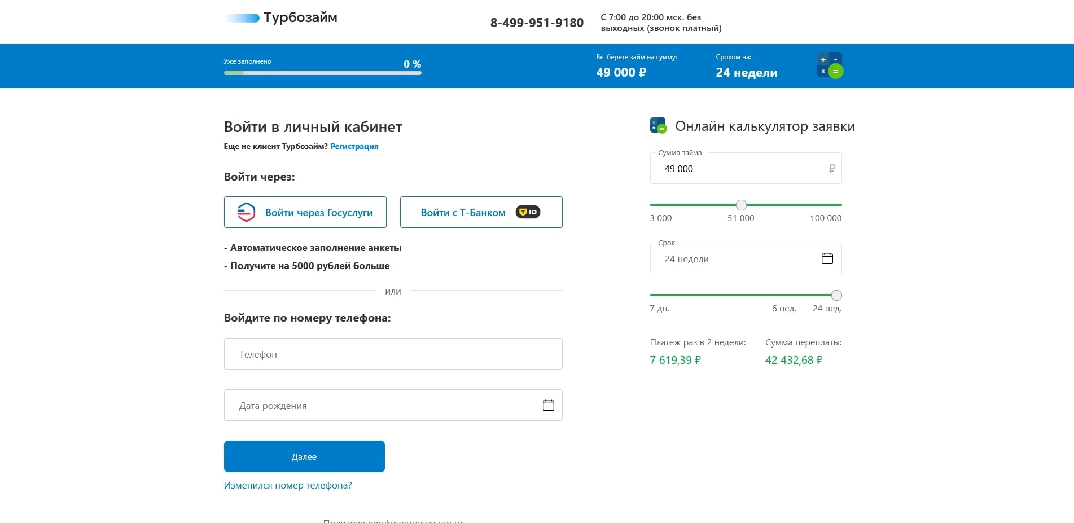Click ruble sign in Сумма займа field
Screen dimensions: 1074x523
[831, 169]
